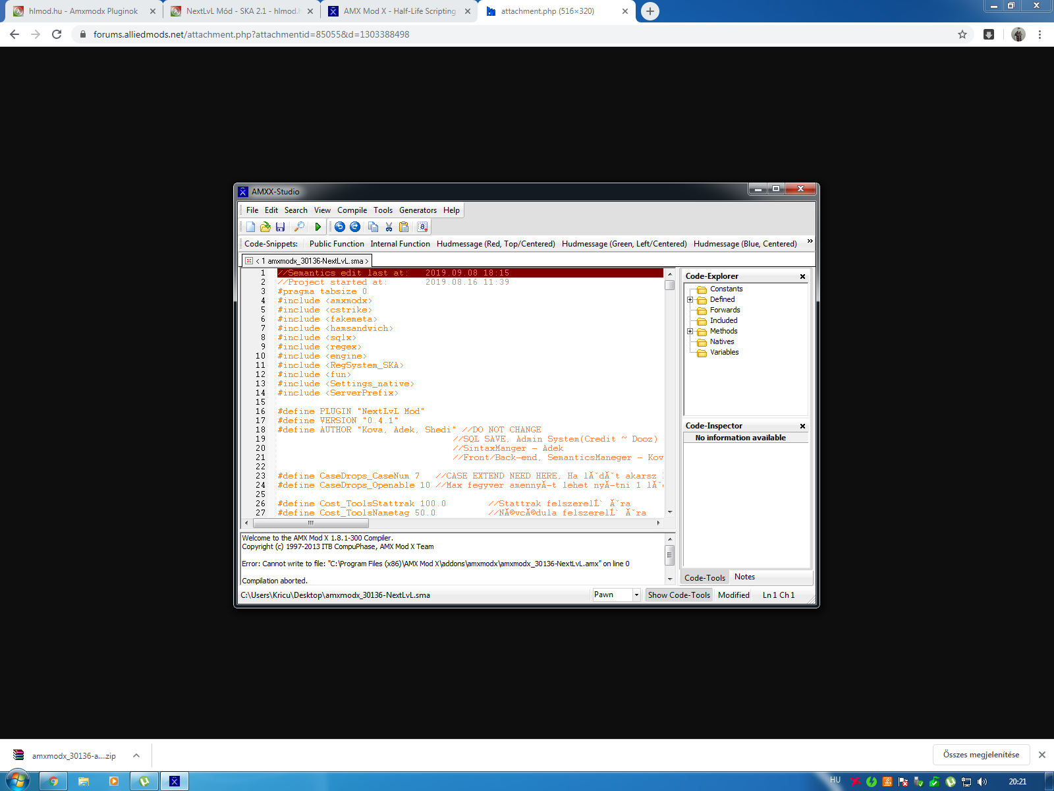
Task: Open the Edit menu
Action: pos(271,210)
